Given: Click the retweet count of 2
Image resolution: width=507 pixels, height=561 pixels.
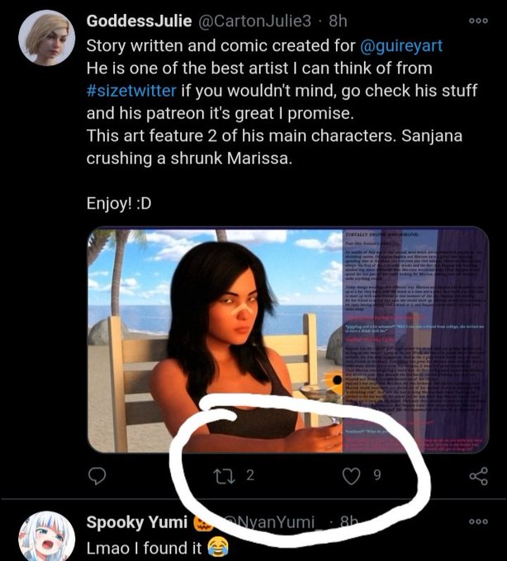Looking at the screenshot, I should pos(250,475).
